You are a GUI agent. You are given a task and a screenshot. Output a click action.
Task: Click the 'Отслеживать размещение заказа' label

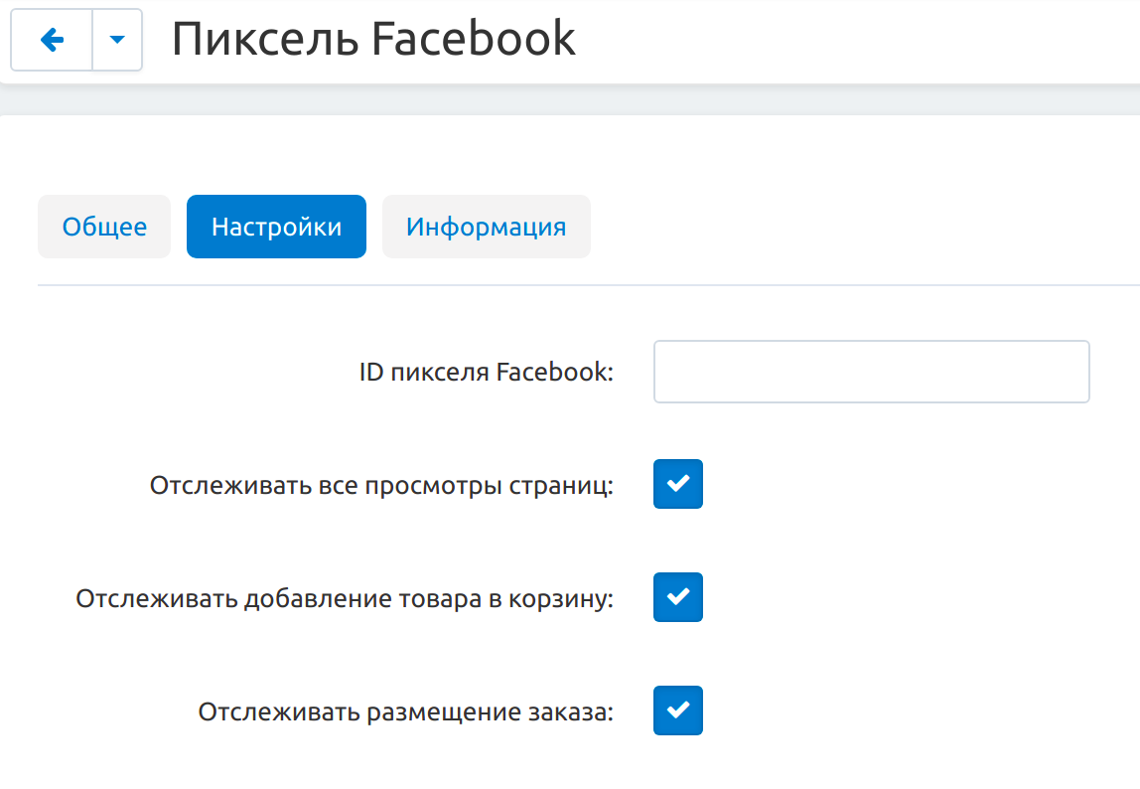pos(405,712)
